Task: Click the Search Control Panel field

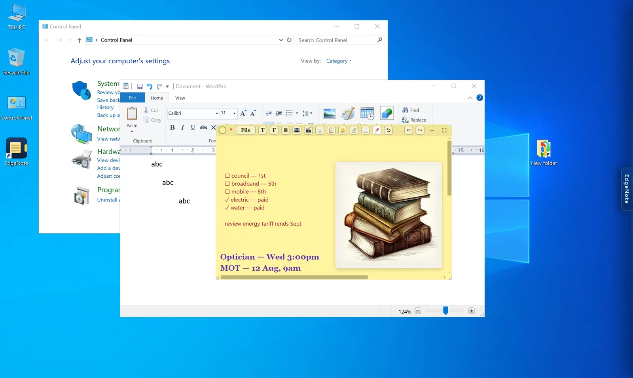Action: pyautogui.click(x=340, y=40)
